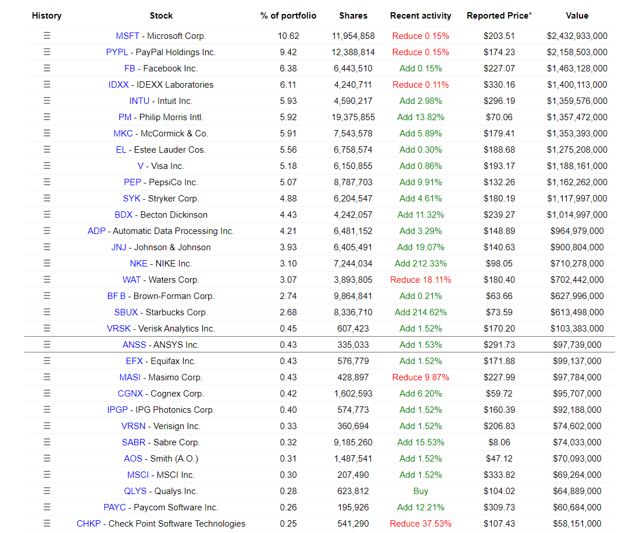This screenshot has height=533, width=640.
Task: Select value $74,033,000 in Sabre row
Action: pos(577,442)
